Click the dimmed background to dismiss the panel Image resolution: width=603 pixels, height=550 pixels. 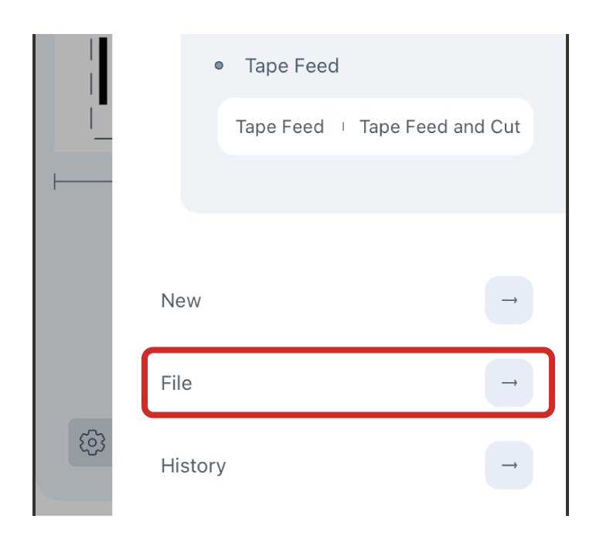point(73,309)
